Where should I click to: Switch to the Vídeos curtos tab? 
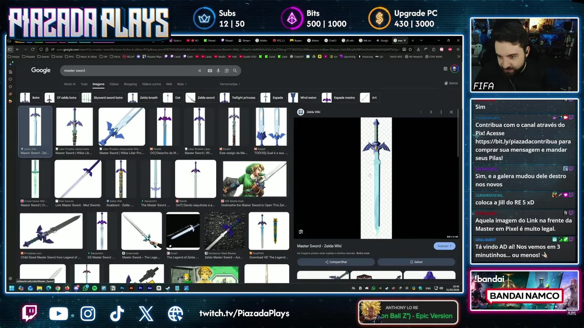(x=151, y=84)
